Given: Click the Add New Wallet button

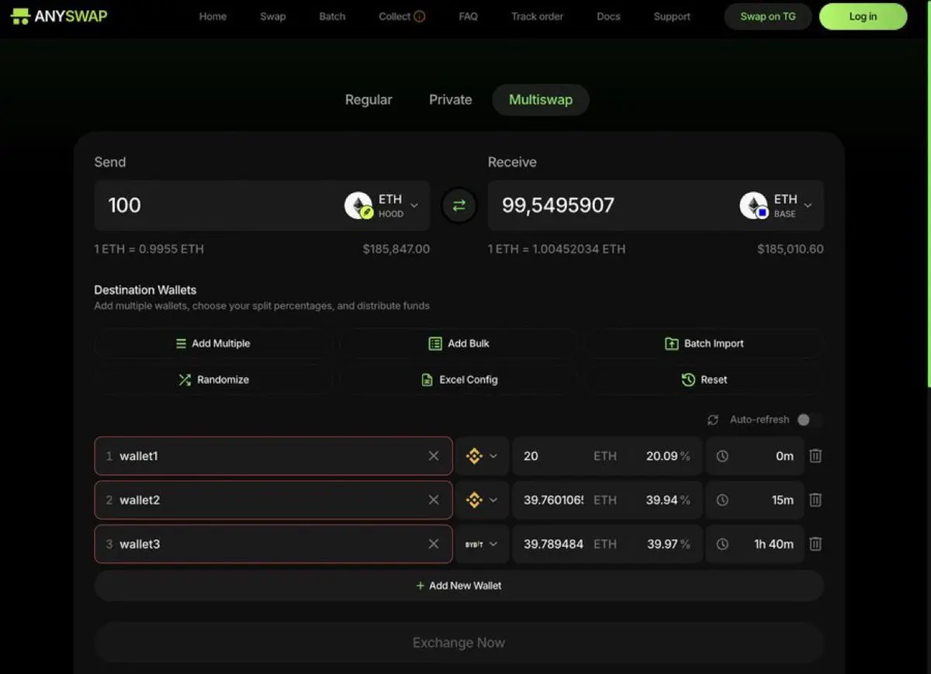Looking at the screenshot, I should click(x=459, y=586).
